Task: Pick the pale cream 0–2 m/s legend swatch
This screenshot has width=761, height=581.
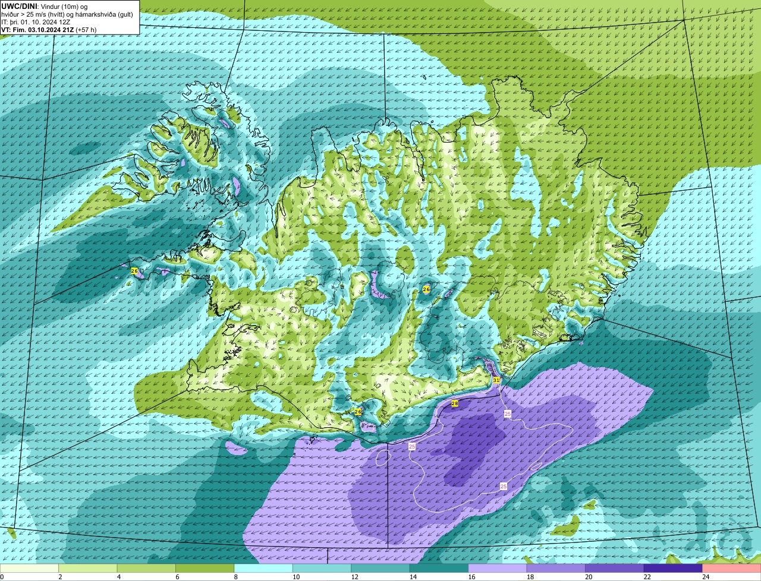Action: [30, 569]
